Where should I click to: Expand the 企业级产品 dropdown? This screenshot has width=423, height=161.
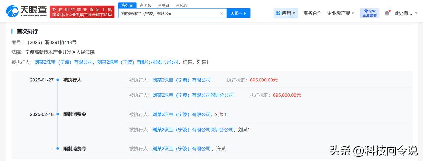(x=341, y=13)
